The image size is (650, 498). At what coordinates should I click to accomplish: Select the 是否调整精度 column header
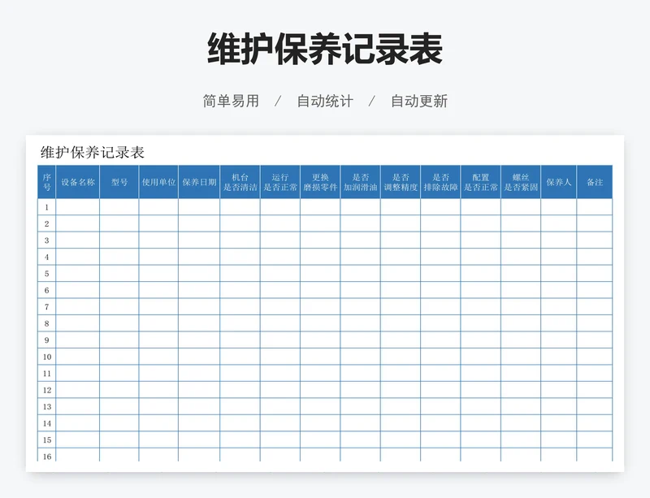(401, 182)
